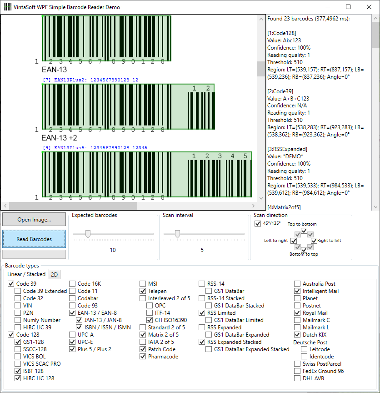Click the Read Barcodes button
This screenshot has width=380, height=393.
click(34, 239)
